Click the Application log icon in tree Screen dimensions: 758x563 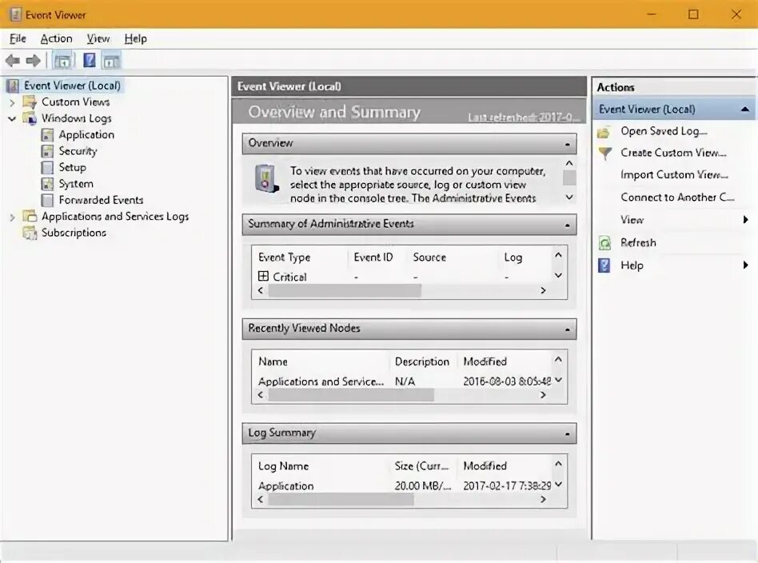(x=47, y=135)
